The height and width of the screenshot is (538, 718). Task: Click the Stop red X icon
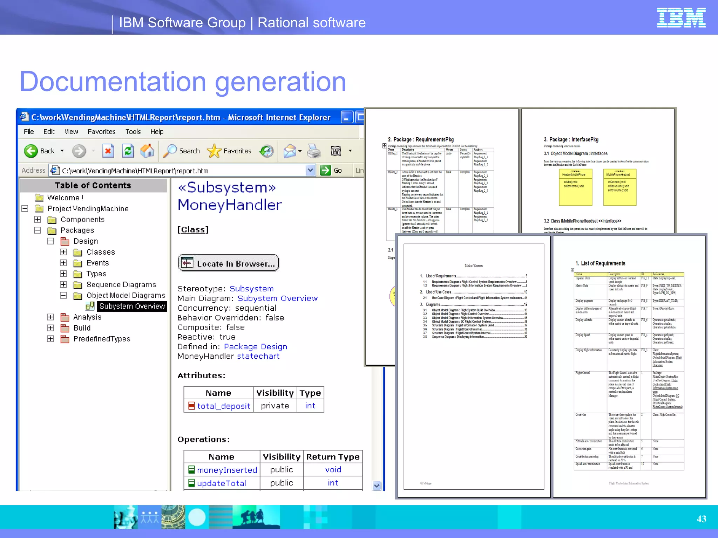[x=108, y=151]
